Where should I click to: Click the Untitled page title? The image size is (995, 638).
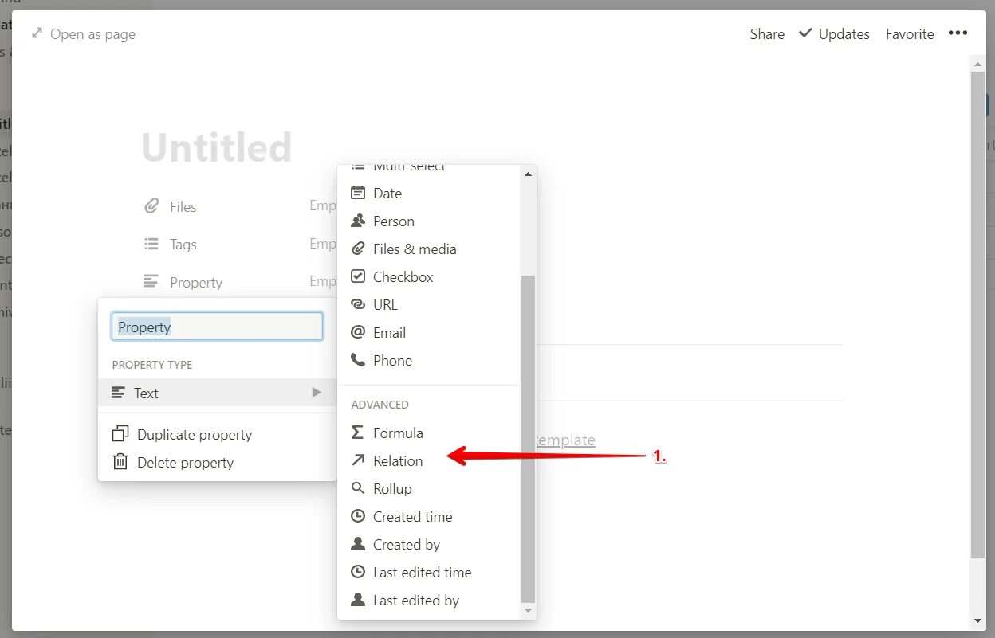tap(217, 147)
